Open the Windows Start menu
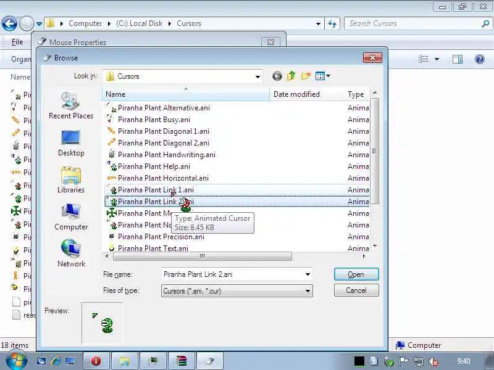The width and height of the screenshot is (494, 370). click(16, 361)
